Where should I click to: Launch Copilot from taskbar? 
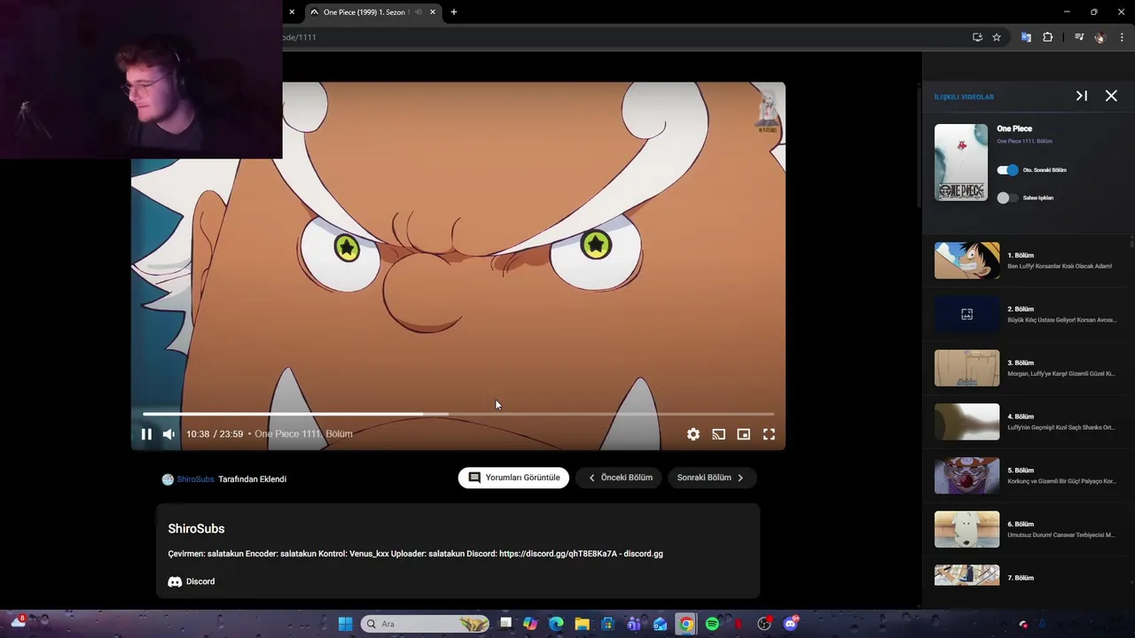(530, 624)
